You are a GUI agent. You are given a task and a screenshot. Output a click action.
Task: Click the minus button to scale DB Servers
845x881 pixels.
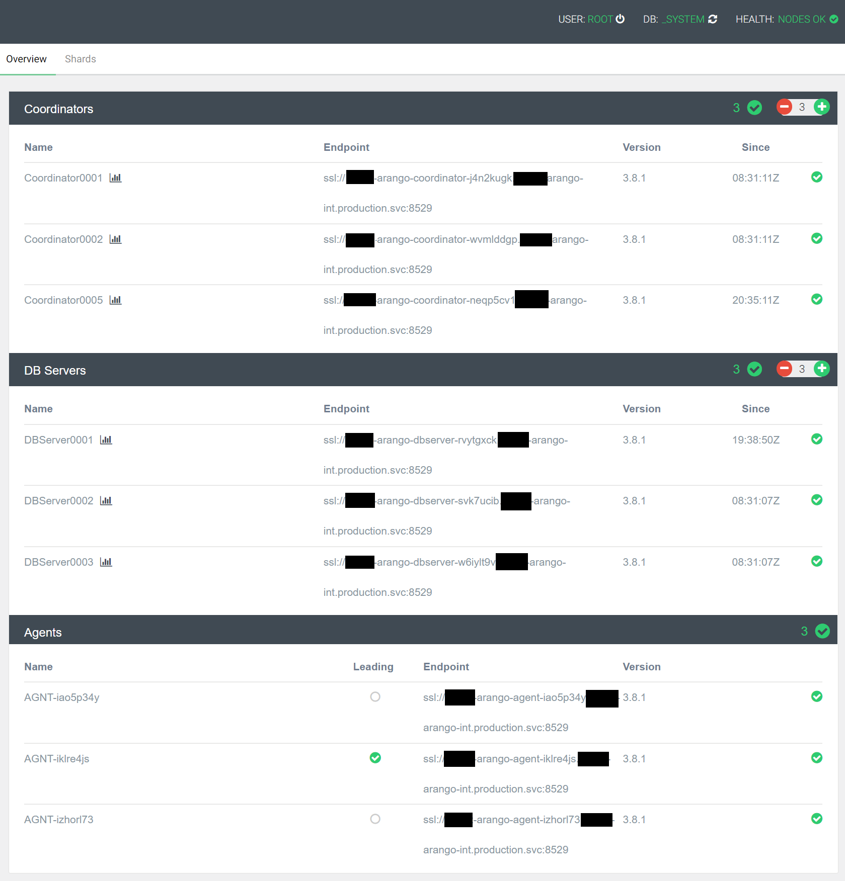point(784,369)
